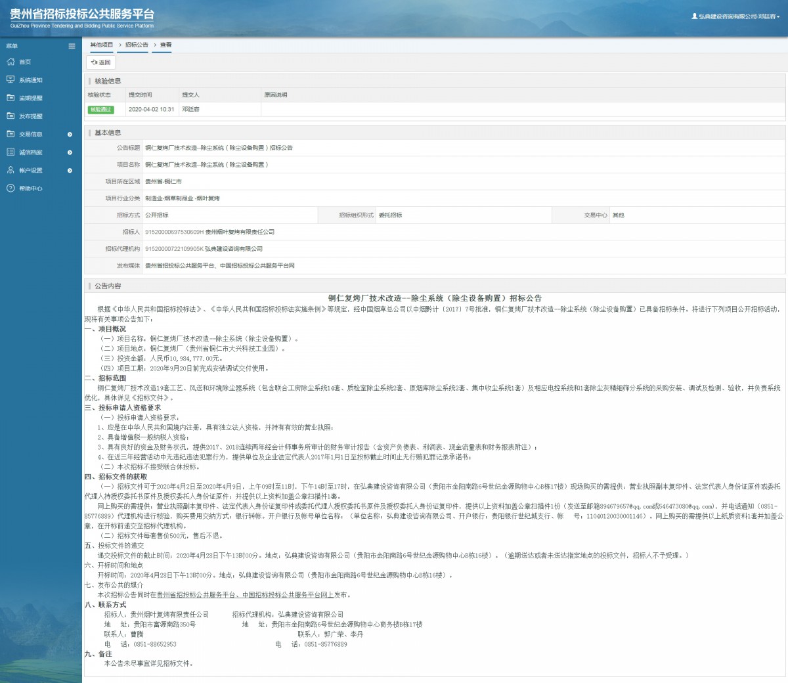This screenshot has width=788, height=683.
Task: Collapse the sidebar with the hamburger icon
Action: click(72, 46)
